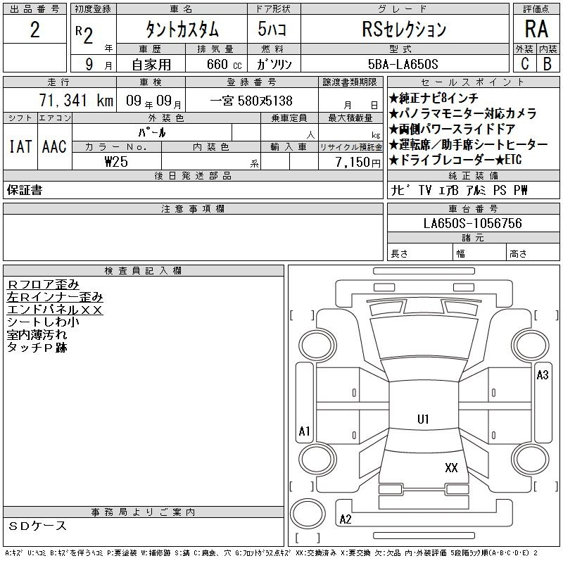563x563 pixels.
Task: Click the A1 damage marker on diagram
Action: (304, 431)
